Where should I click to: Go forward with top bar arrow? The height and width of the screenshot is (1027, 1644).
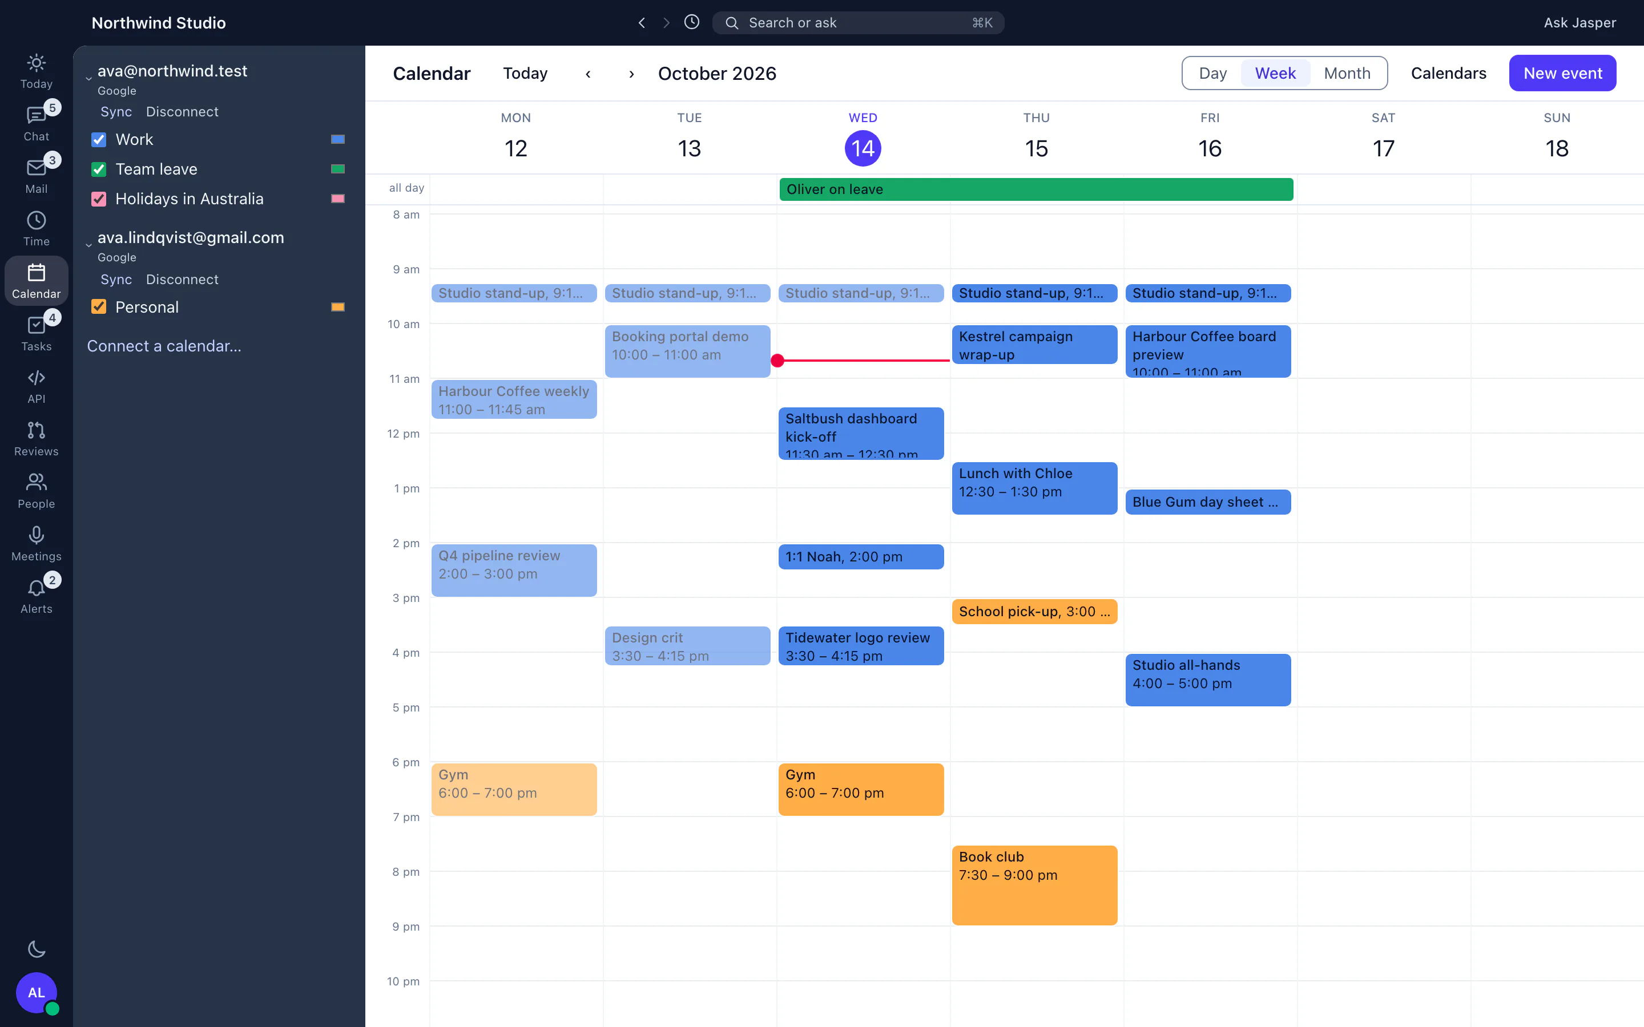click(666, 22)
